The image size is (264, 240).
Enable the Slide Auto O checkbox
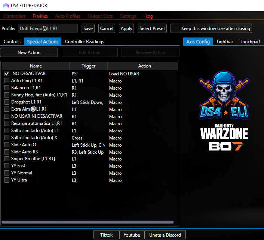pos(7,145)
